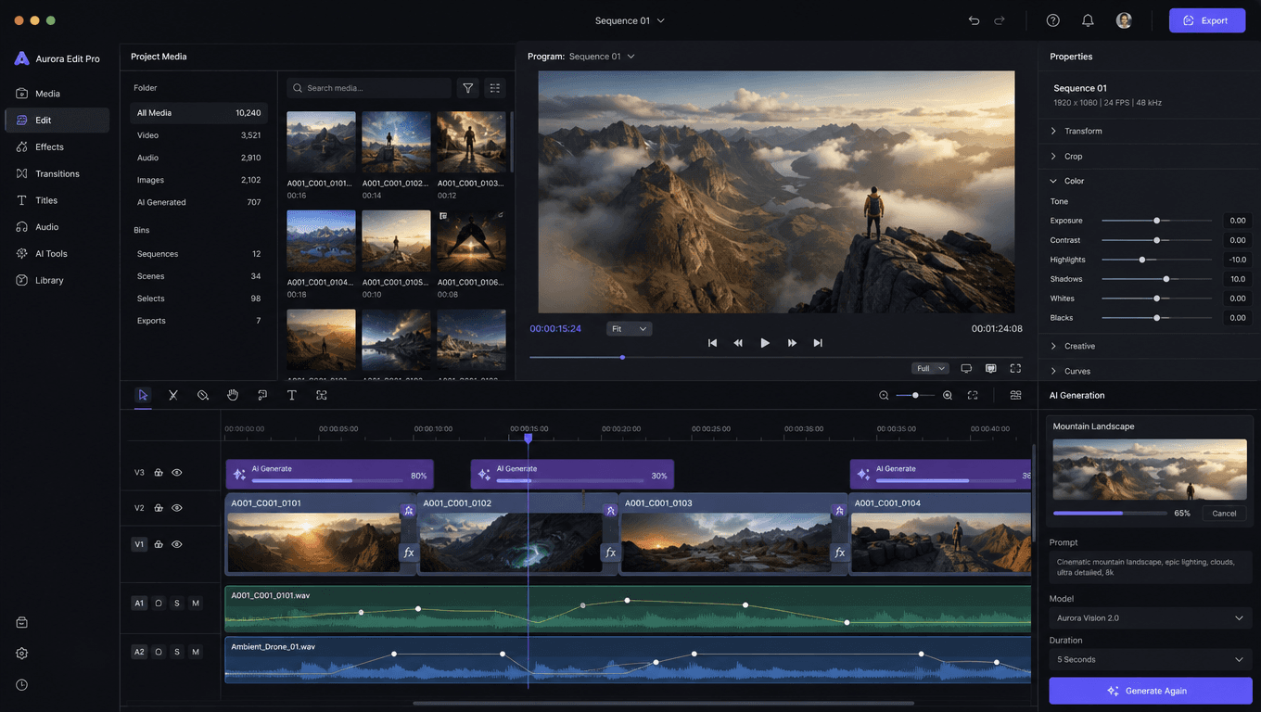Enter fullscreen preview in program monitor
The image size is (1261, 712).
pos(1015,368)
